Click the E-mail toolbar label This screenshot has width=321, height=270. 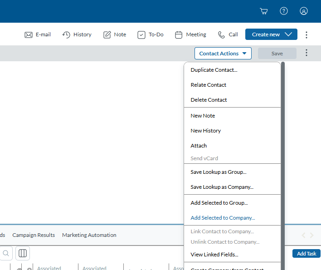point(43,34)
